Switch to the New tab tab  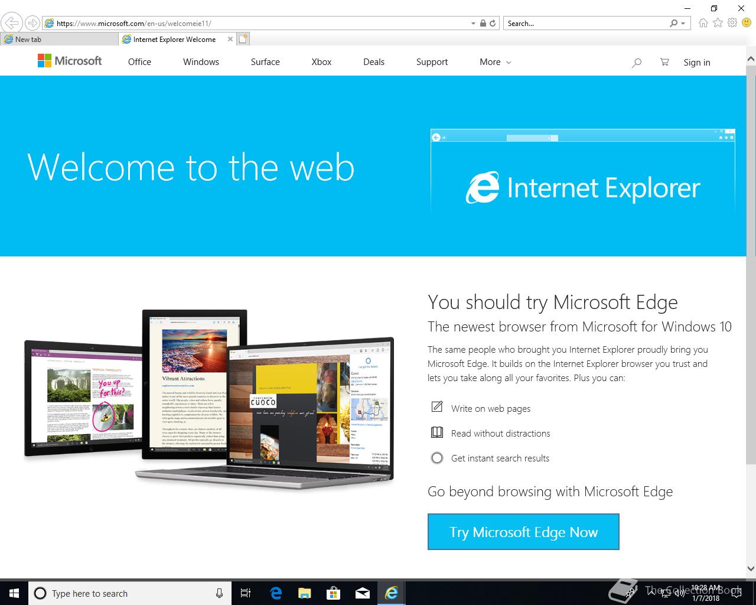[x=59, y=39]
